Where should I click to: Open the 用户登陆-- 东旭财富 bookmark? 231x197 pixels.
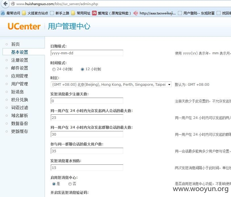click(x=196, y=13)
